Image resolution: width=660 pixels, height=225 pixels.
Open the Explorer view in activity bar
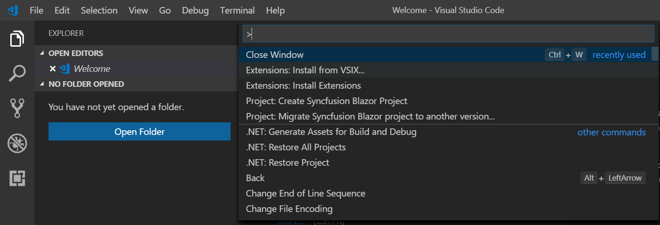(17, 39)
